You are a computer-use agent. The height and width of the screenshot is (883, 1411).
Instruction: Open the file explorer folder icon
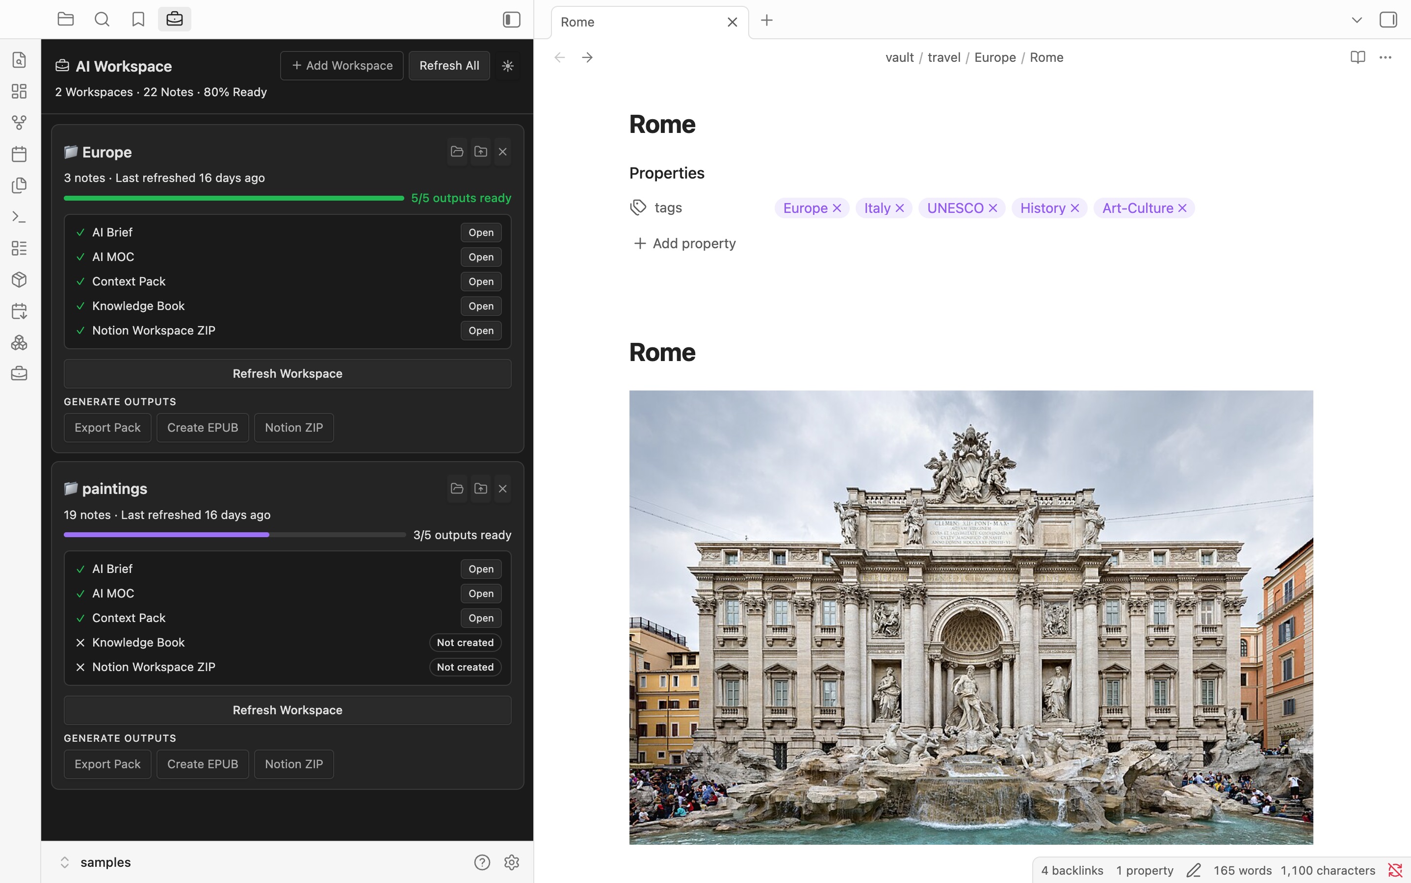click(65, 19)
